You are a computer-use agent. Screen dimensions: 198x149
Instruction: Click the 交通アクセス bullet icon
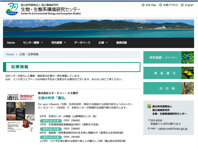tap(160, 5)
